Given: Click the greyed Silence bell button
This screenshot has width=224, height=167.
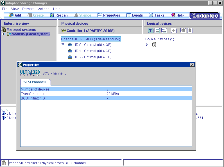Looking at the screenshot, I should (83, 15).
